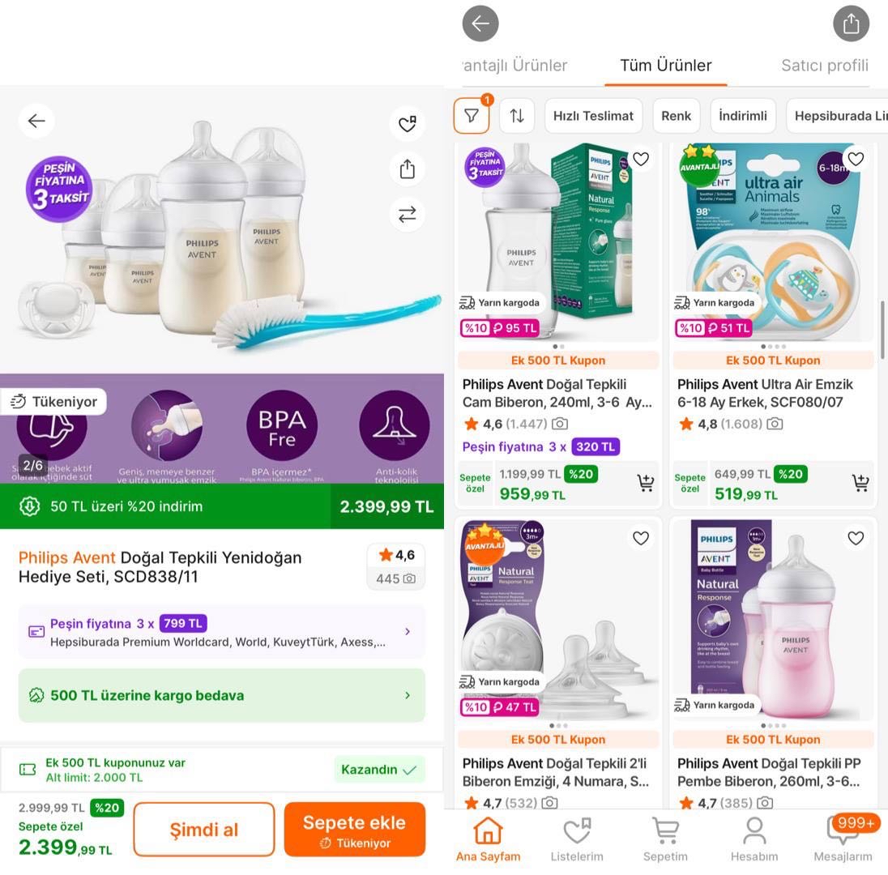This screenshot has height=875, width=888.
Task: Click the Sepete ekle button
Action: click(x=355, y=829)
